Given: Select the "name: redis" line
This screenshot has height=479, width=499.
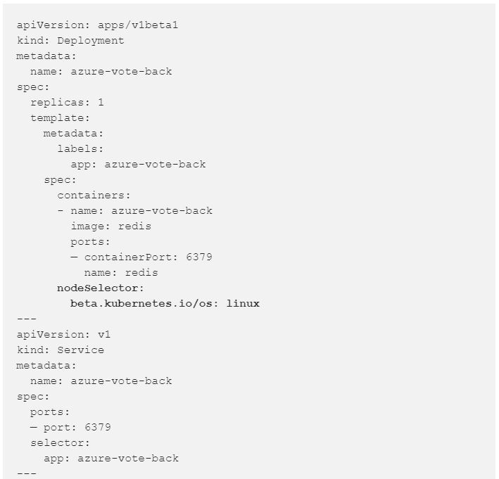Looking at the screenshot, I should (x=121, y=272).
